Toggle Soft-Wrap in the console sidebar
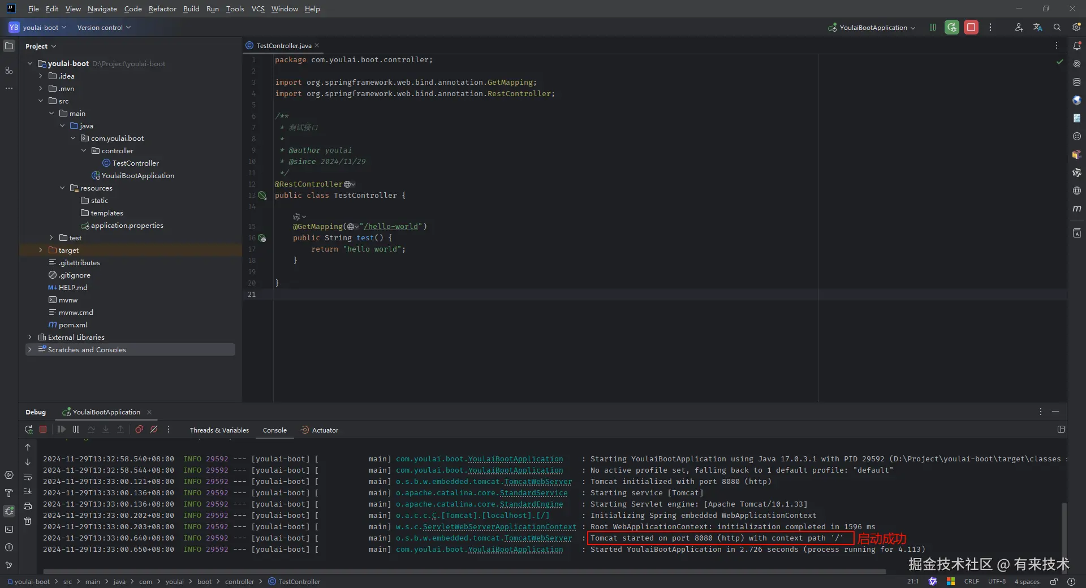 pos(28,477)
